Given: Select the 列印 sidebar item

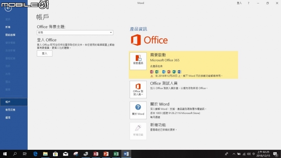Looking at the screenshot, I should tap(8, 66).
